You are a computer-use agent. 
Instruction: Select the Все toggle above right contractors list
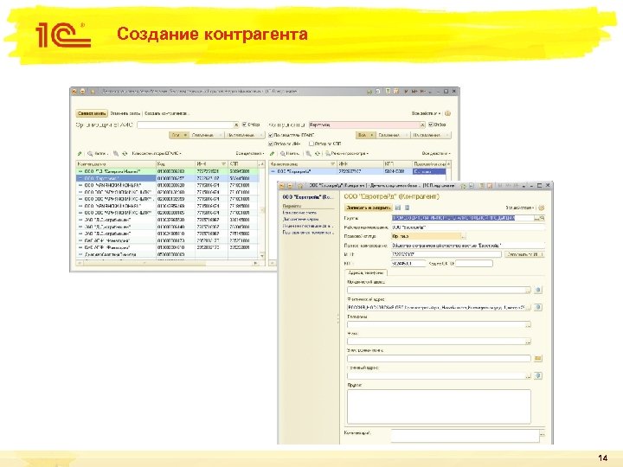tap(365, 135)
